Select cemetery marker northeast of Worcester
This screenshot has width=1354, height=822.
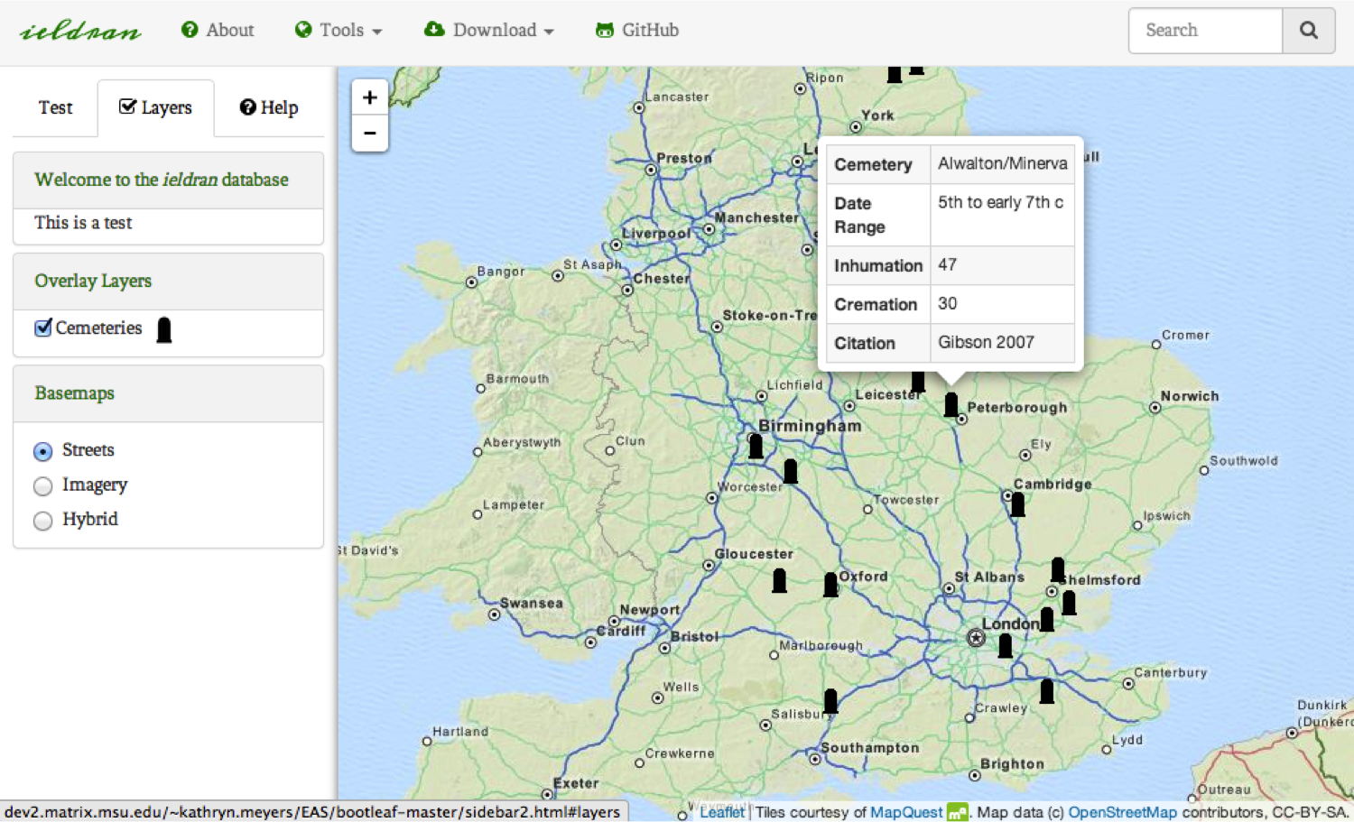click(791, 471)
